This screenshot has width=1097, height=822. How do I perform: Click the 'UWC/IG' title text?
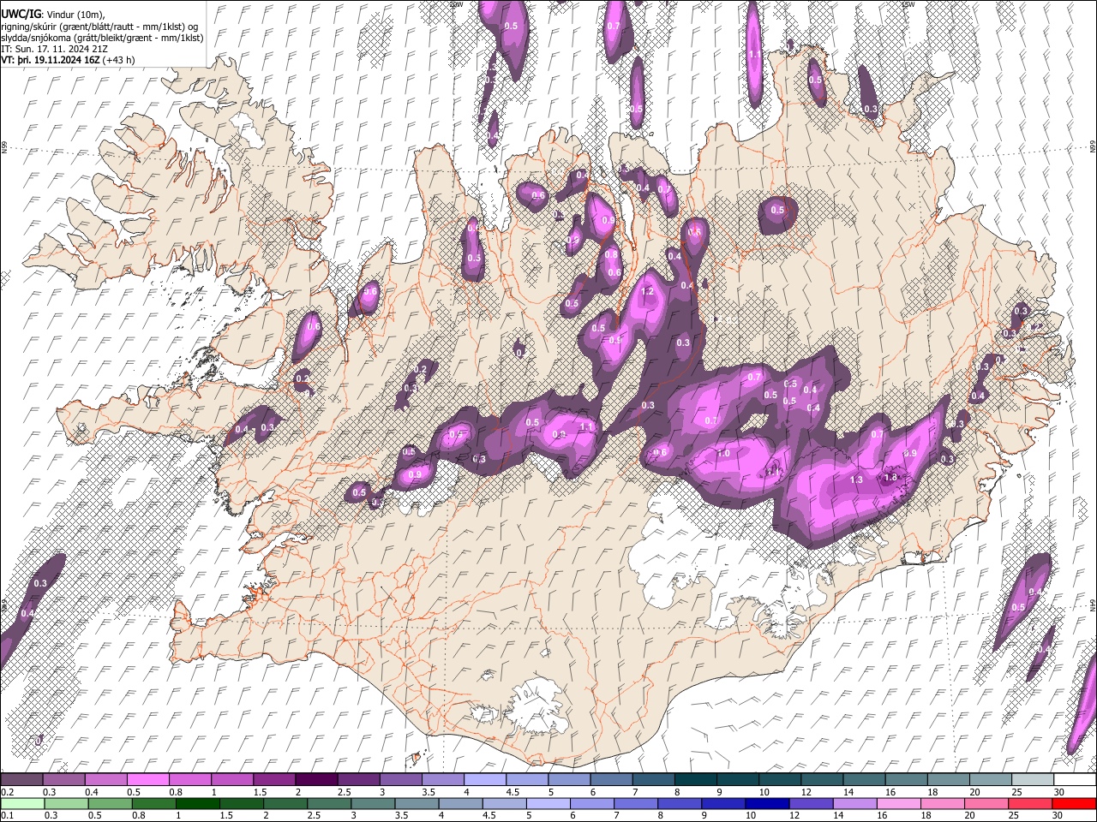click(x=21, y=15)
